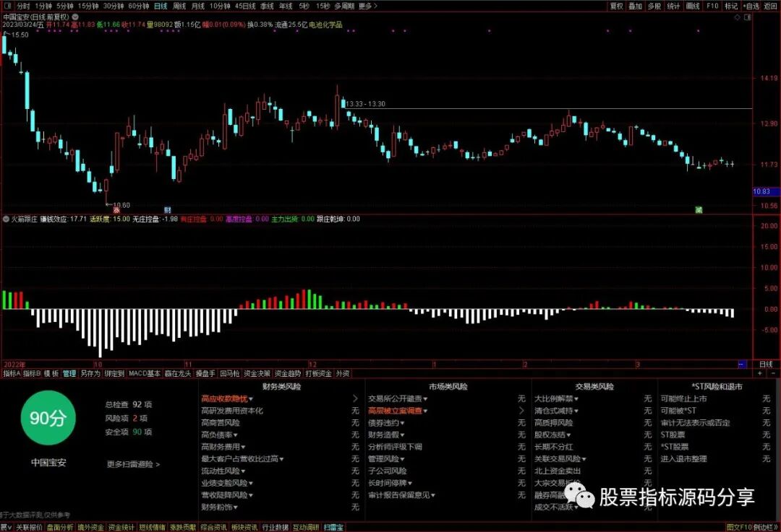The width and height of the screenshot is (781, 532).
Task: Open the 扫雷宝 bottom tab
Action: pos(333,527)
